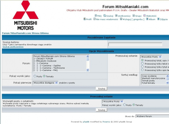Image resolution: width=169 pixels, height=124 pixels.
Task: Click the Szukaj button under search options
Action: (101, 89)
